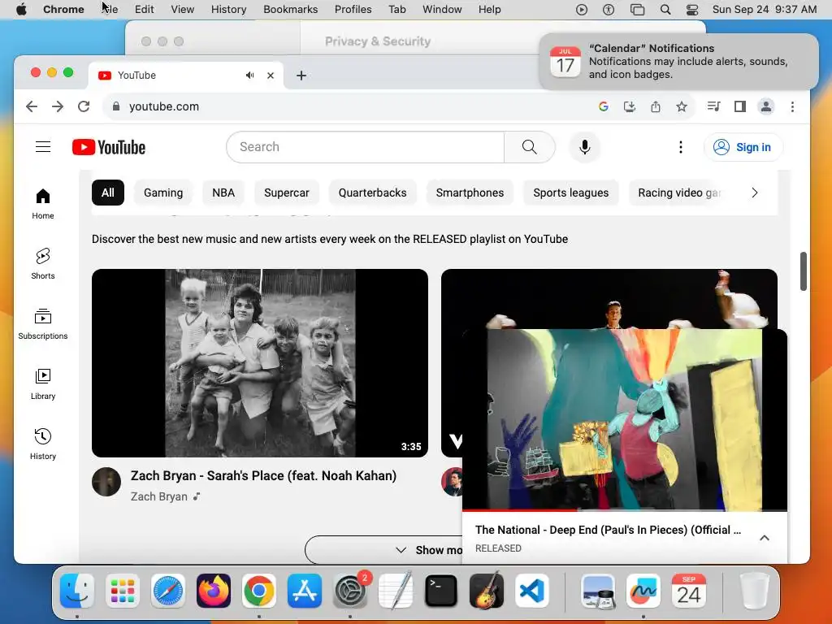Viewport: 832px width, 624px height.
Task: Launch Firefox from the Dock
Action: point(214,591)
